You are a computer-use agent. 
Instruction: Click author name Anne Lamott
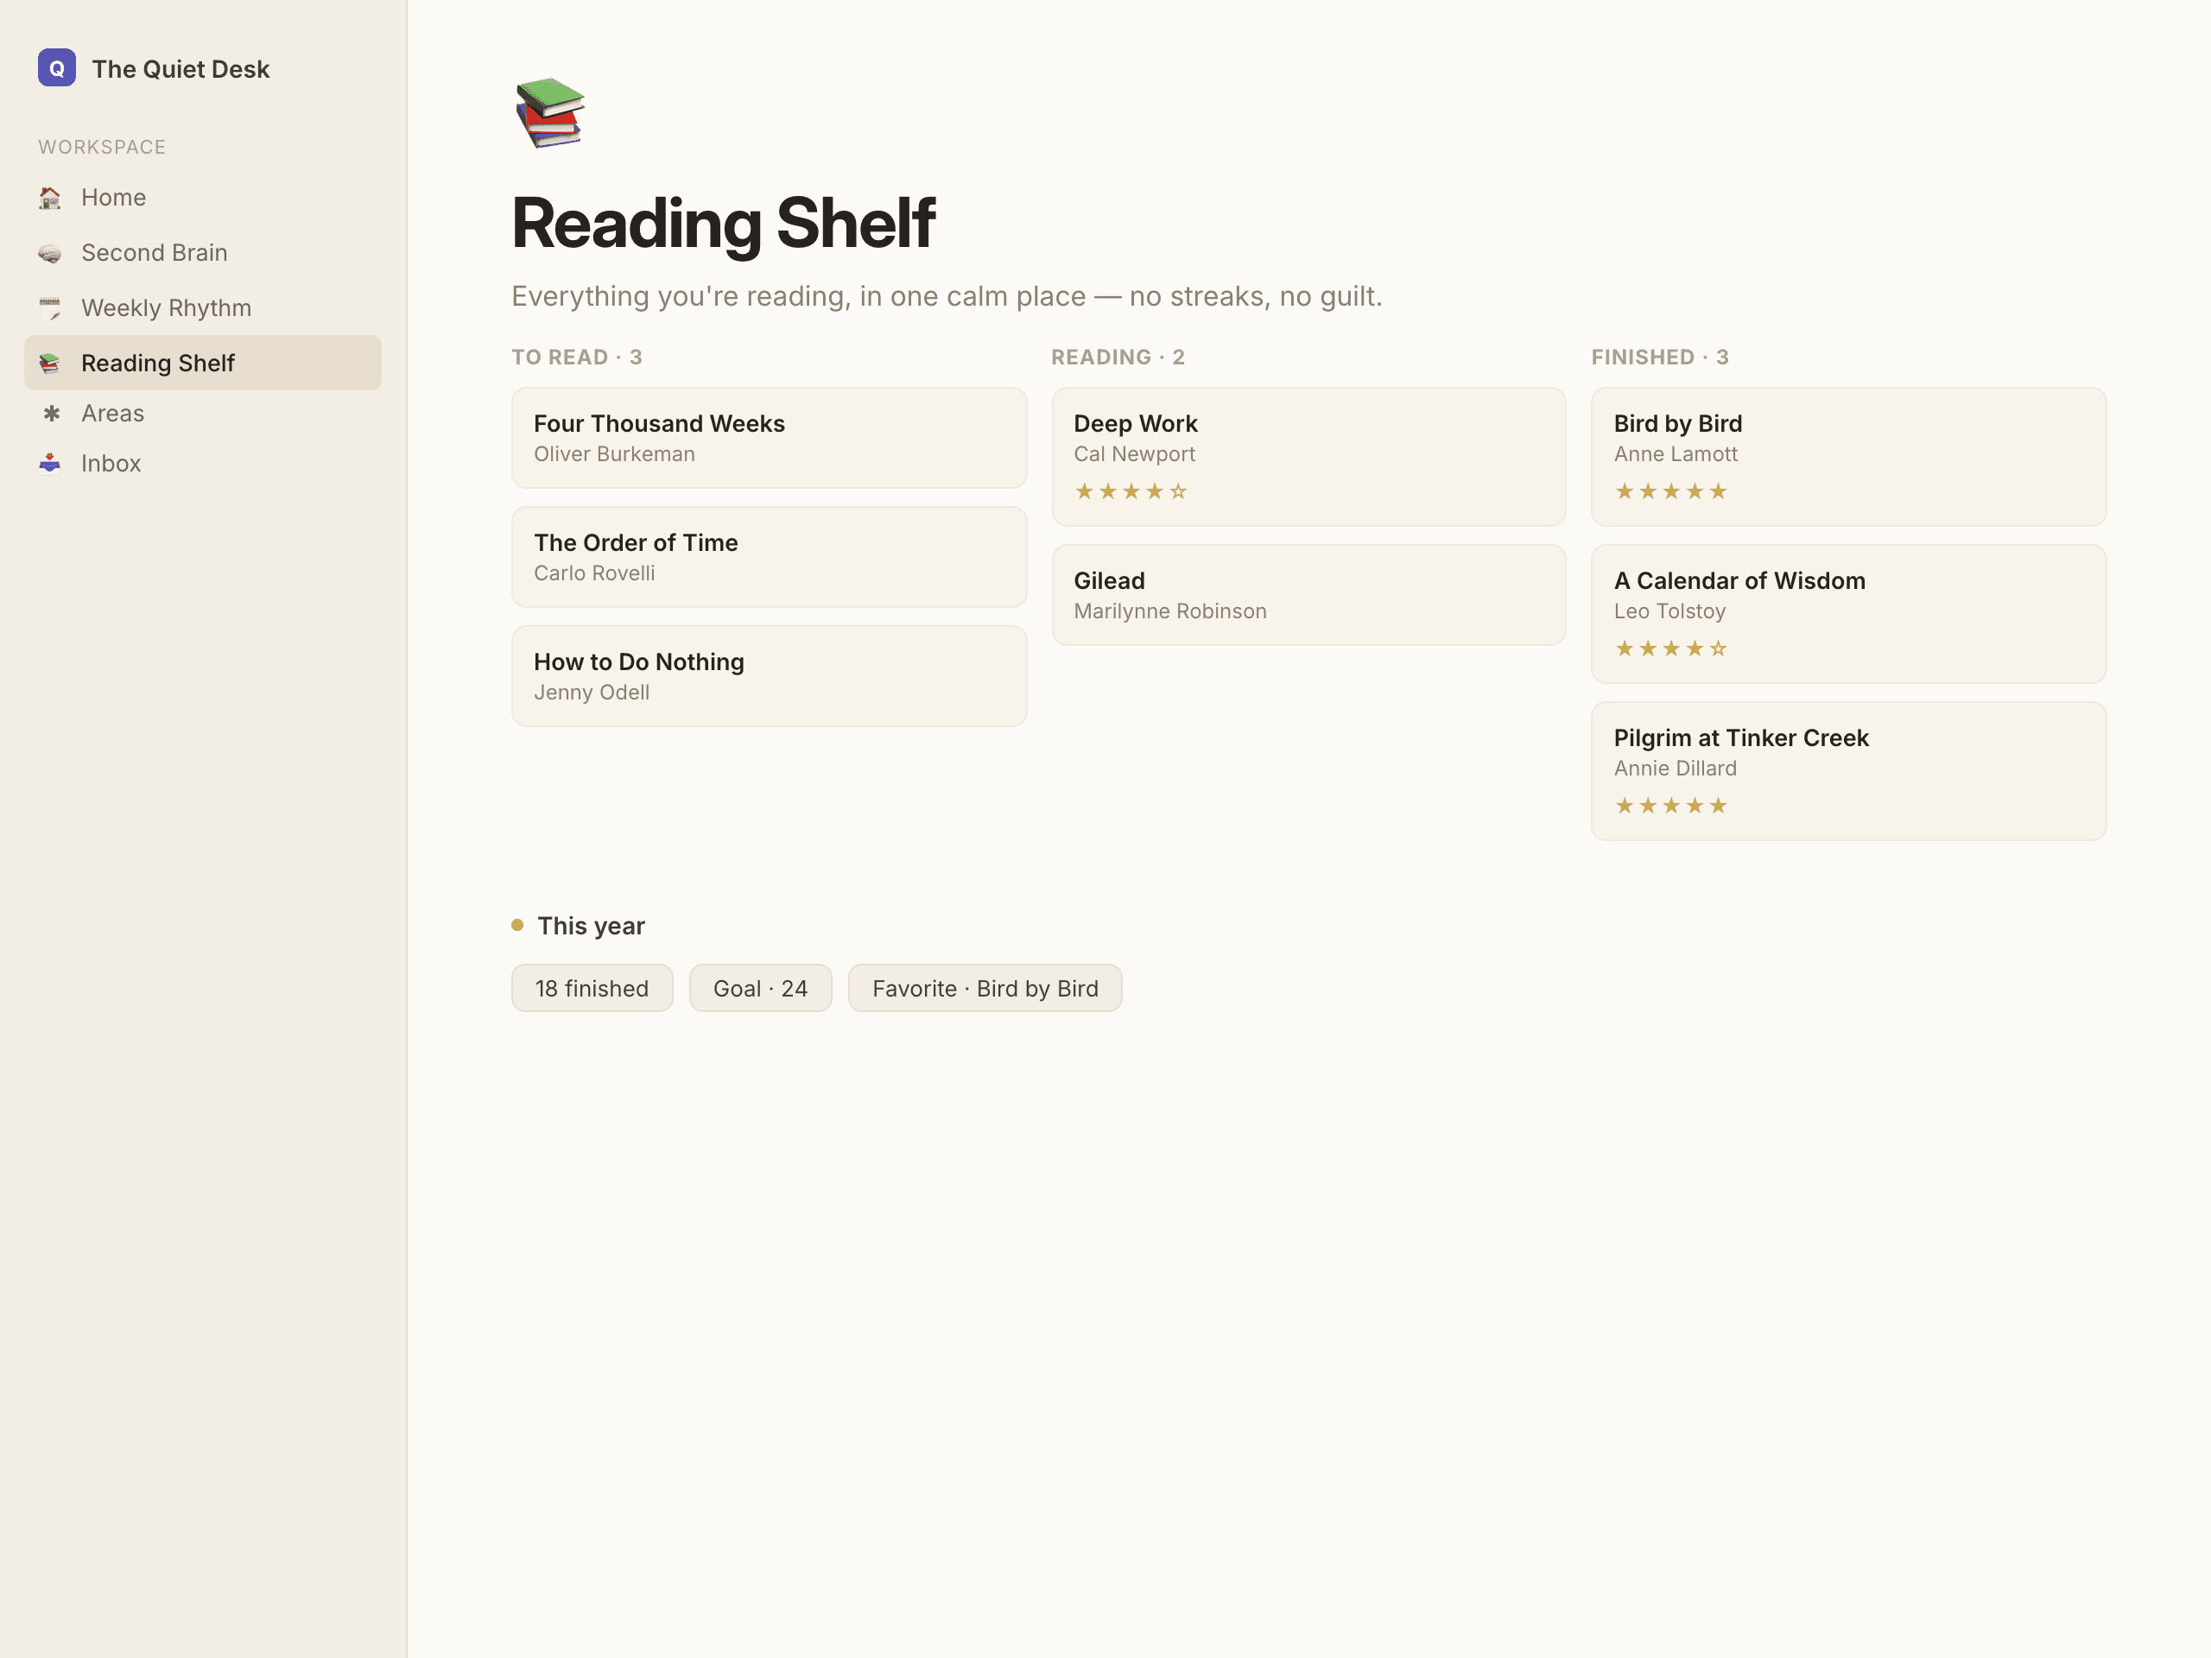[1676, 453]
